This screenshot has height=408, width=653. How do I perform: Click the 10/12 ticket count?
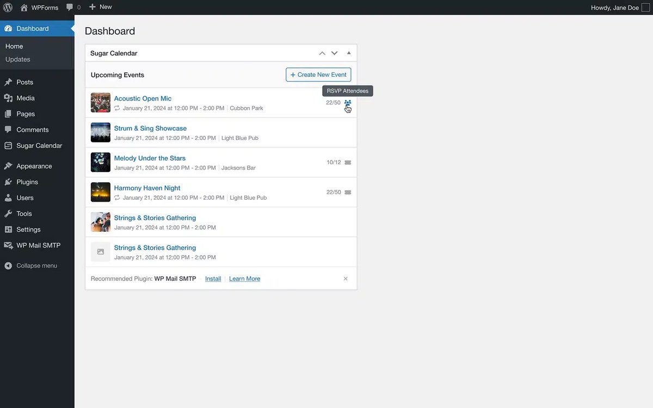[334, 163]
